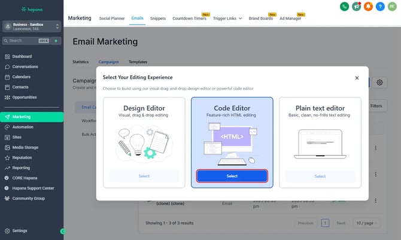Open the RE user avatar menu

[393, 7]
